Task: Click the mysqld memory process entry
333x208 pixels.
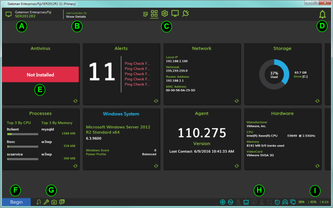Action: (x=48, y=129)
